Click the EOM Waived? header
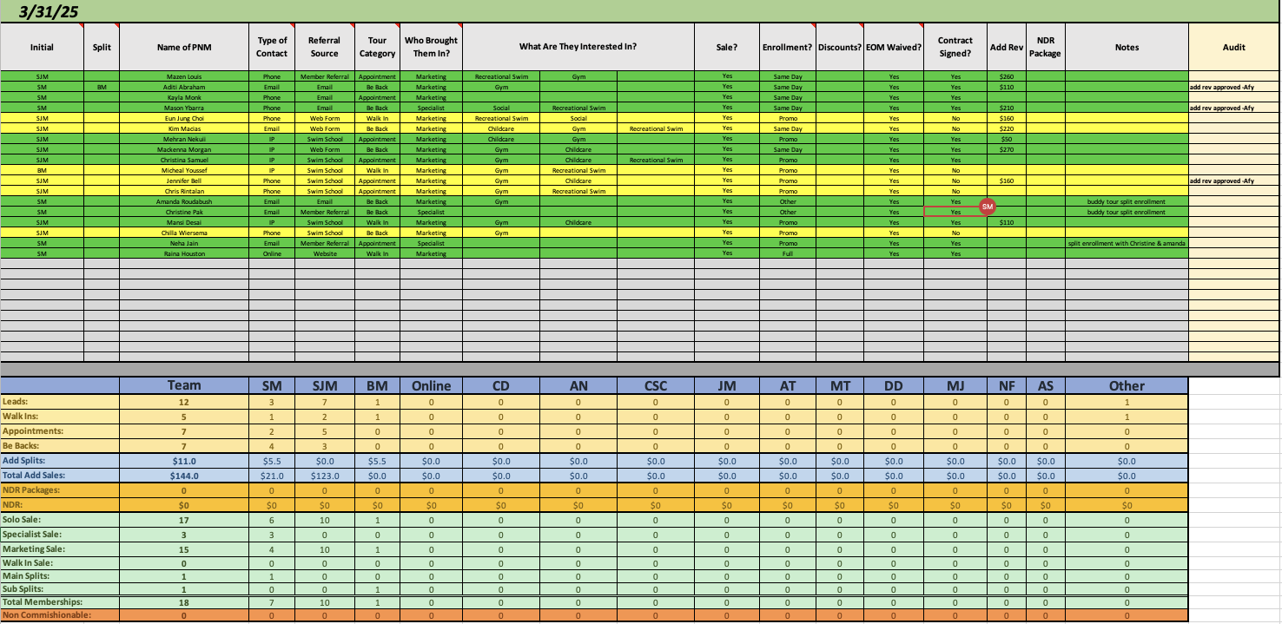Viewport: 1282px width, 624px height. tap(894, 48)
